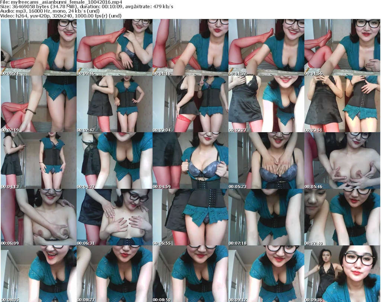Select the frame timestamped 00:06:55

tap(190, 217)
